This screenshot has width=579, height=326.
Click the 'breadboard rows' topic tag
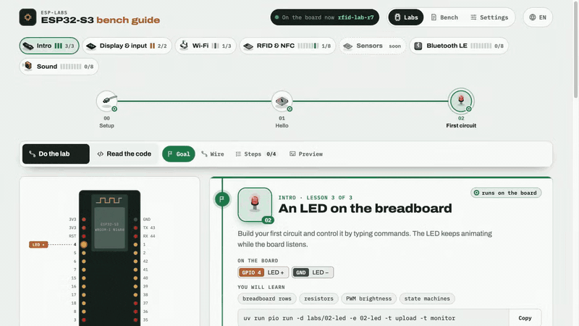(x=267, y=298)
